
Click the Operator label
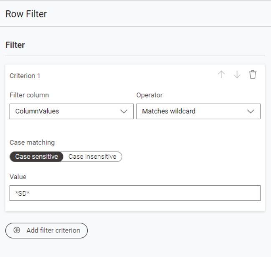pos(149,95)
